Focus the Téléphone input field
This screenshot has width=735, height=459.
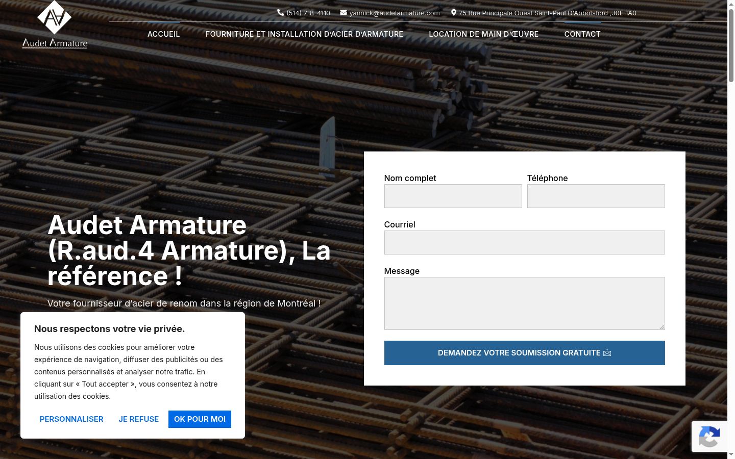pos(596,196)
